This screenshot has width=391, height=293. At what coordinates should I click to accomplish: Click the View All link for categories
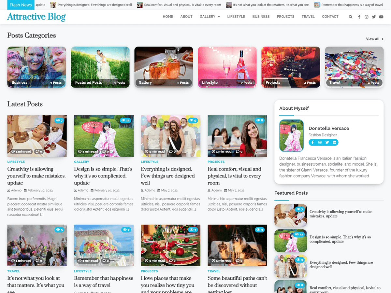(x=373, y=39)
